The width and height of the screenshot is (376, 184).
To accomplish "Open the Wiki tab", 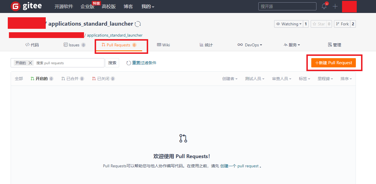I will (x=163, y=45).
